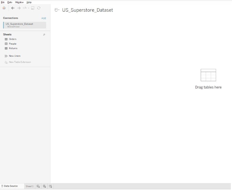Click the Returns table icon
232x191 pixels.
click(6, 48)
